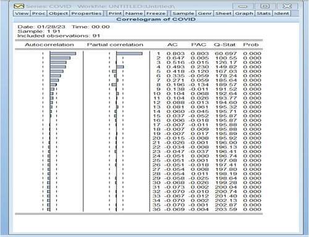Click Q-Stat value 198.19
The height and width of the screenshot is (237, 309).
226,174
